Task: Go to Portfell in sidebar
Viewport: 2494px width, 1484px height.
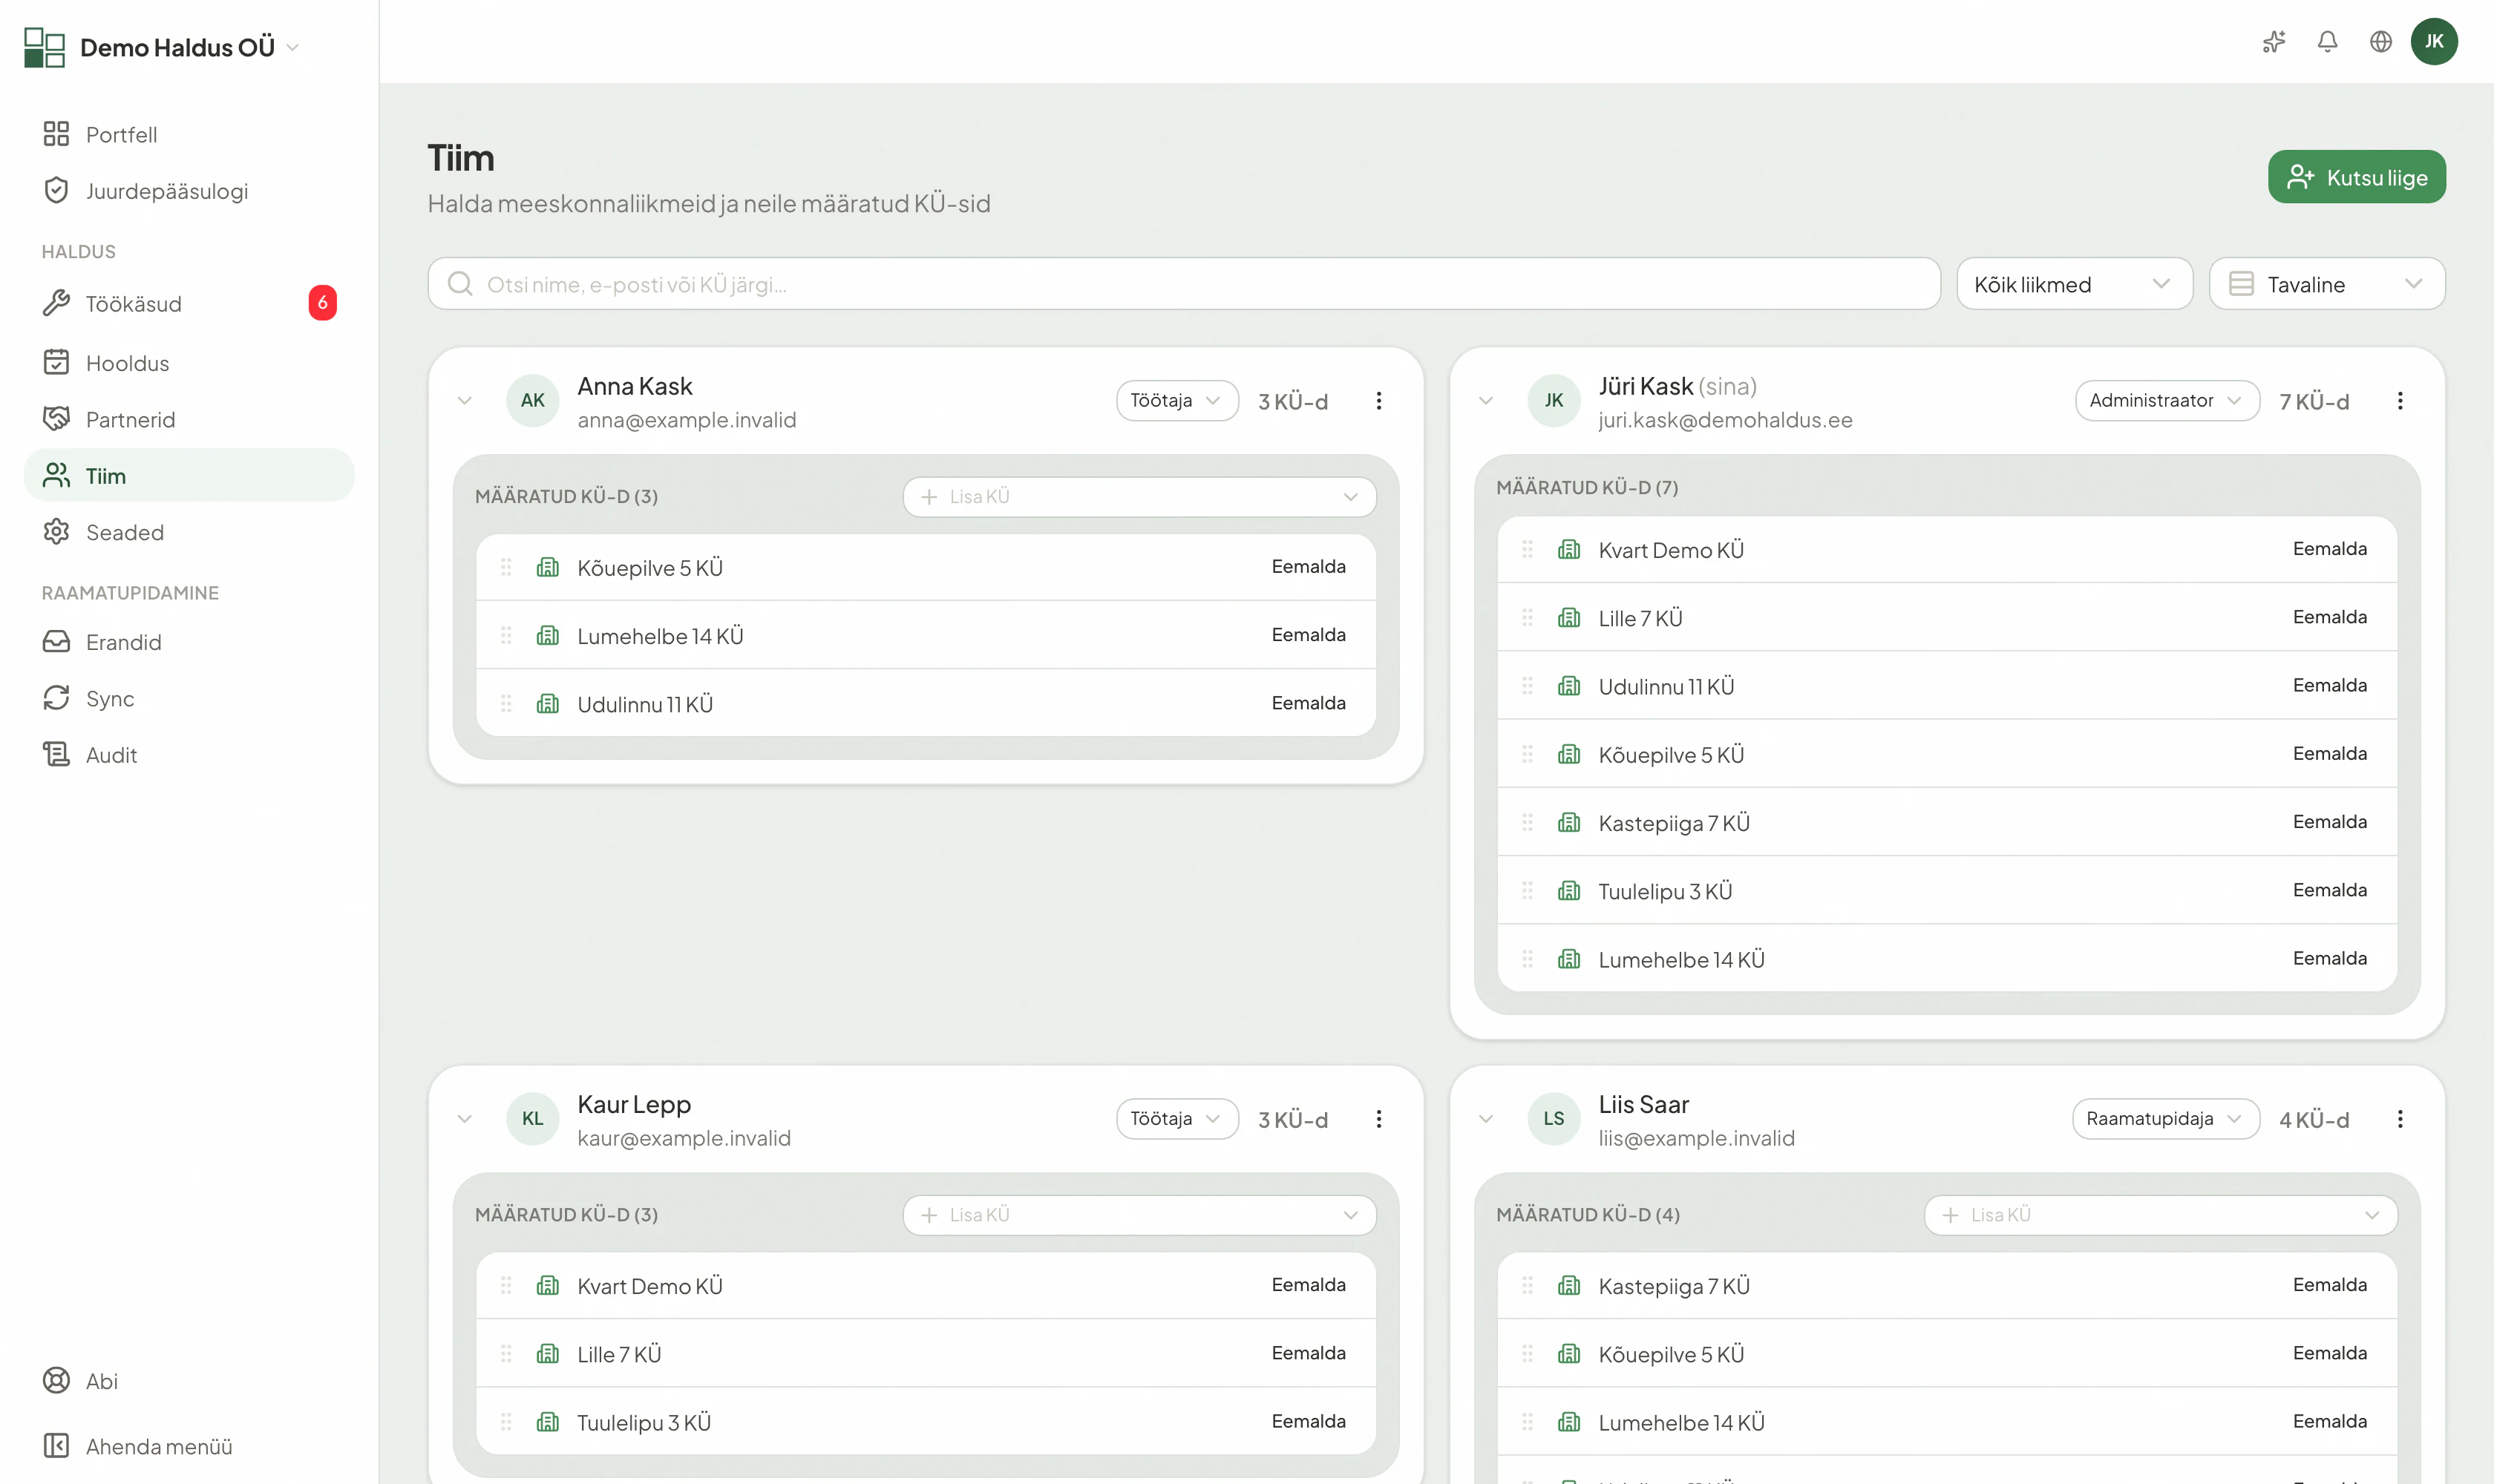Action: point(189,134)
